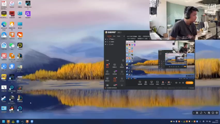Open Microsoft Edge desktop shortcut
This screenshot has height=124, width=220.
click(4, 26)
